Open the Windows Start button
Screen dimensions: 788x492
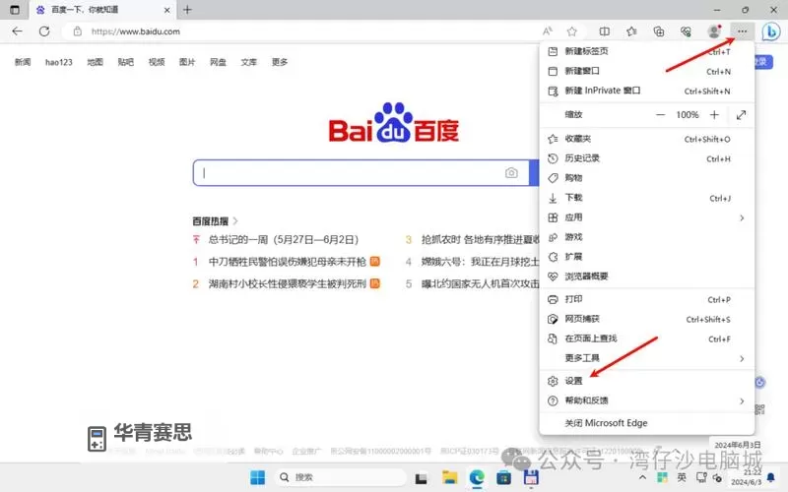click(257, 477)
